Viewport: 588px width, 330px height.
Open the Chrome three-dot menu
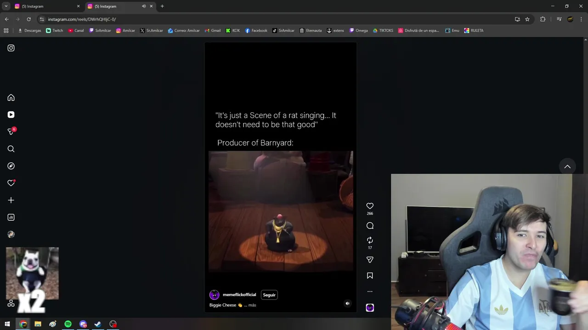[x=581, y=19]
